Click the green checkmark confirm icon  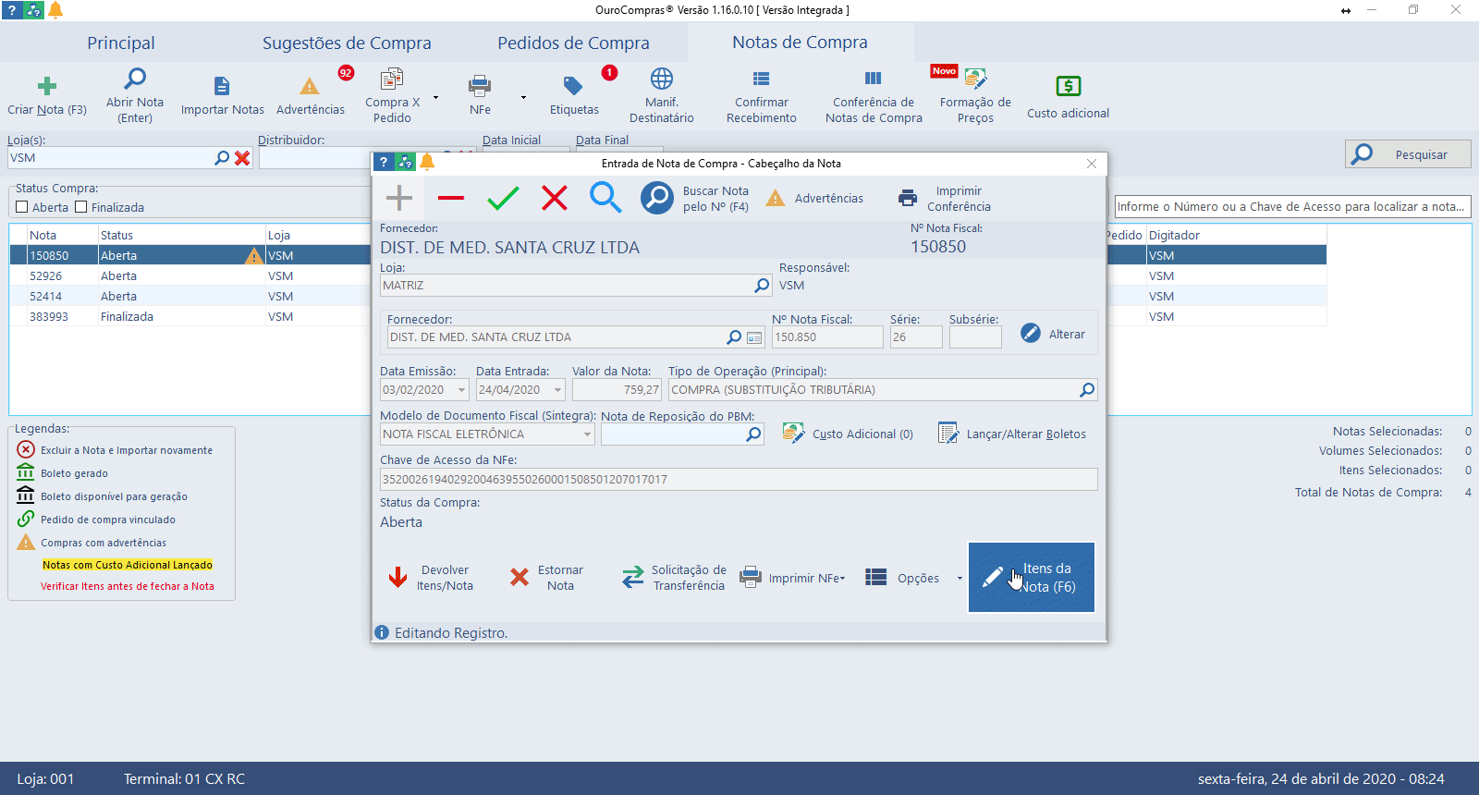503,198
